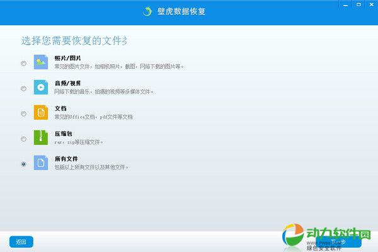Select the 照片/图片 radio button
Viewport: 378px width, 252px height.
(24, 63)
